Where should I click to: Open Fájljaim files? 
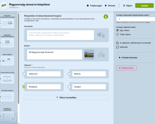point(128,6)
